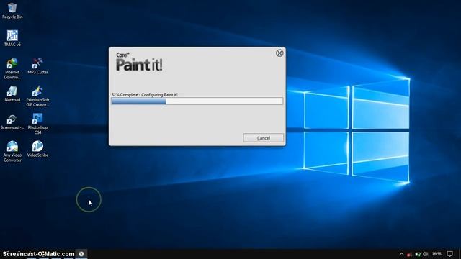Select the Photoshop CS4 shortcut

click(x=37, y=124)
